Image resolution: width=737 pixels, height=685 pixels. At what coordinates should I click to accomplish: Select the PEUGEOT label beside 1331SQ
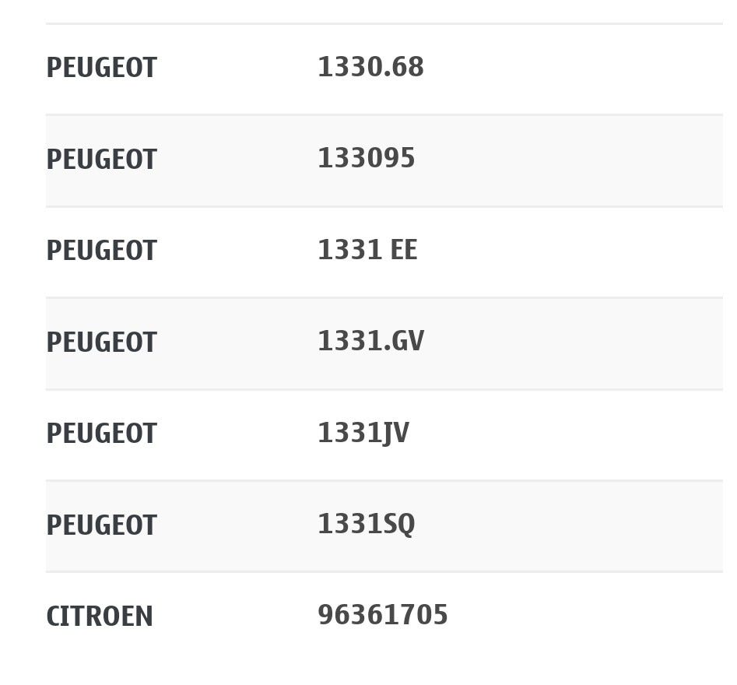click(101, 526)
